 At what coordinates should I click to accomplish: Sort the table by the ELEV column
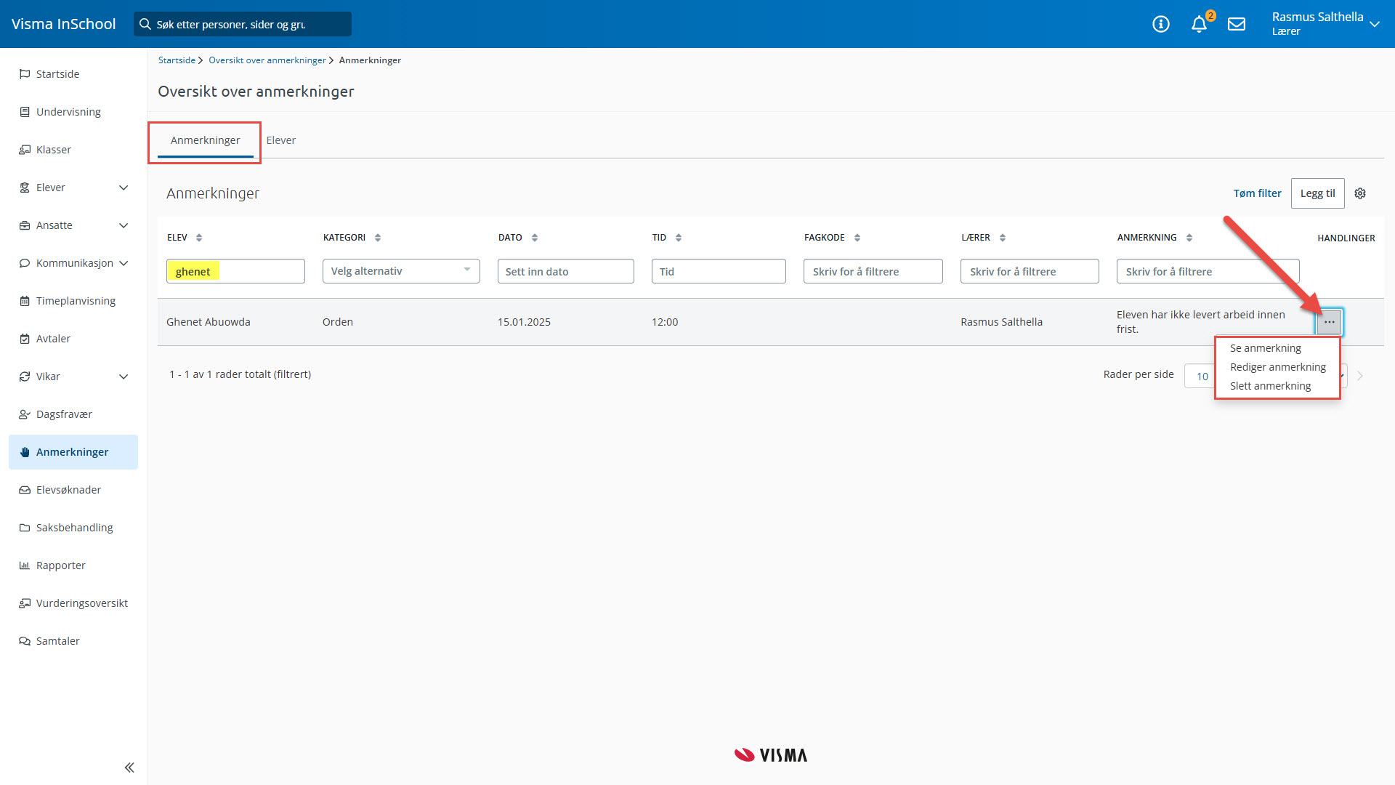(199, 238)
